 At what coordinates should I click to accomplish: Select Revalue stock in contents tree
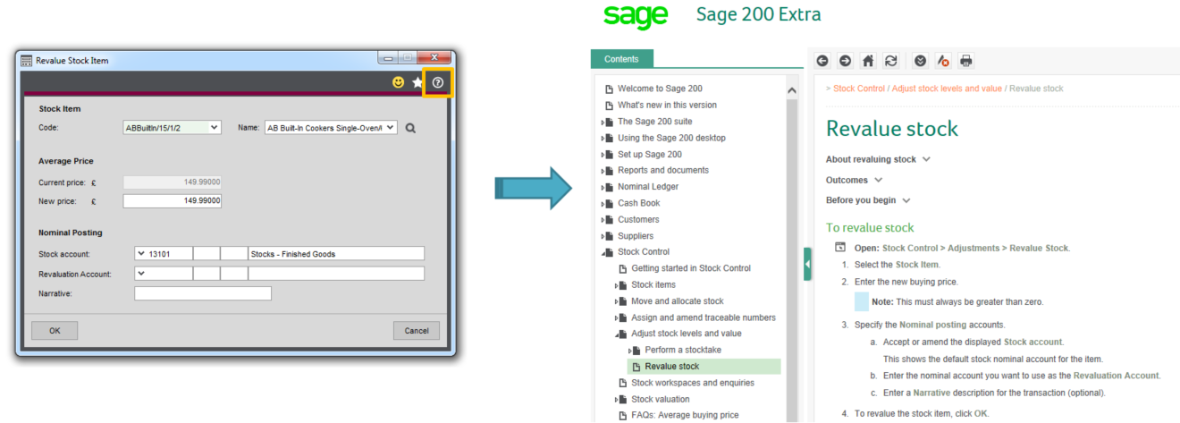pyautogui.click(x=704, y=367)
